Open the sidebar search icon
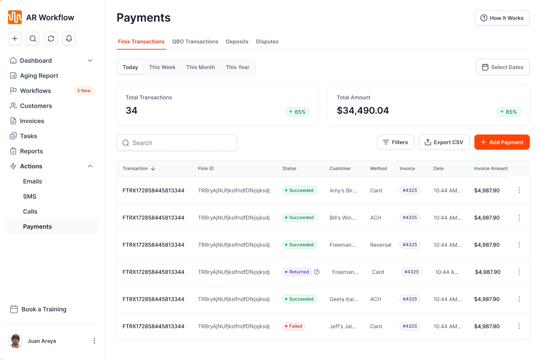 click(x=33, y=39)
